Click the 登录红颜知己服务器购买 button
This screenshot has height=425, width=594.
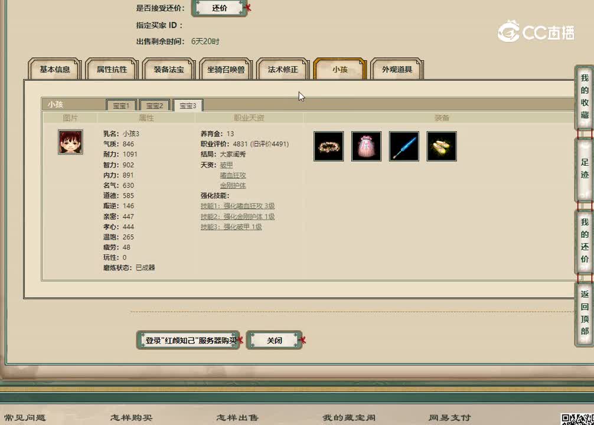point(188,341)
